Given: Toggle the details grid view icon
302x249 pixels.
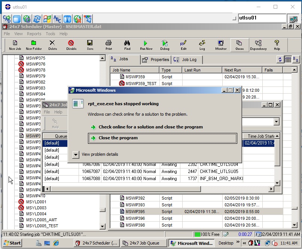Looking at the screenshot, I should (288, 60).
